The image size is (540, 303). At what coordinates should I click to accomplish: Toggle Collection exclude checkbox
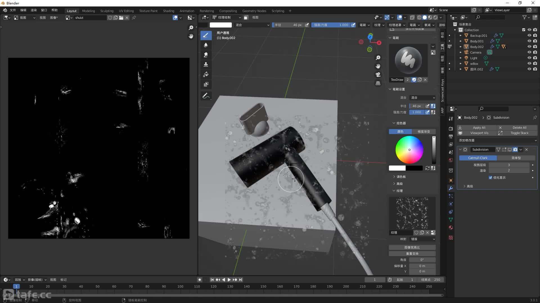pos(524,30)
